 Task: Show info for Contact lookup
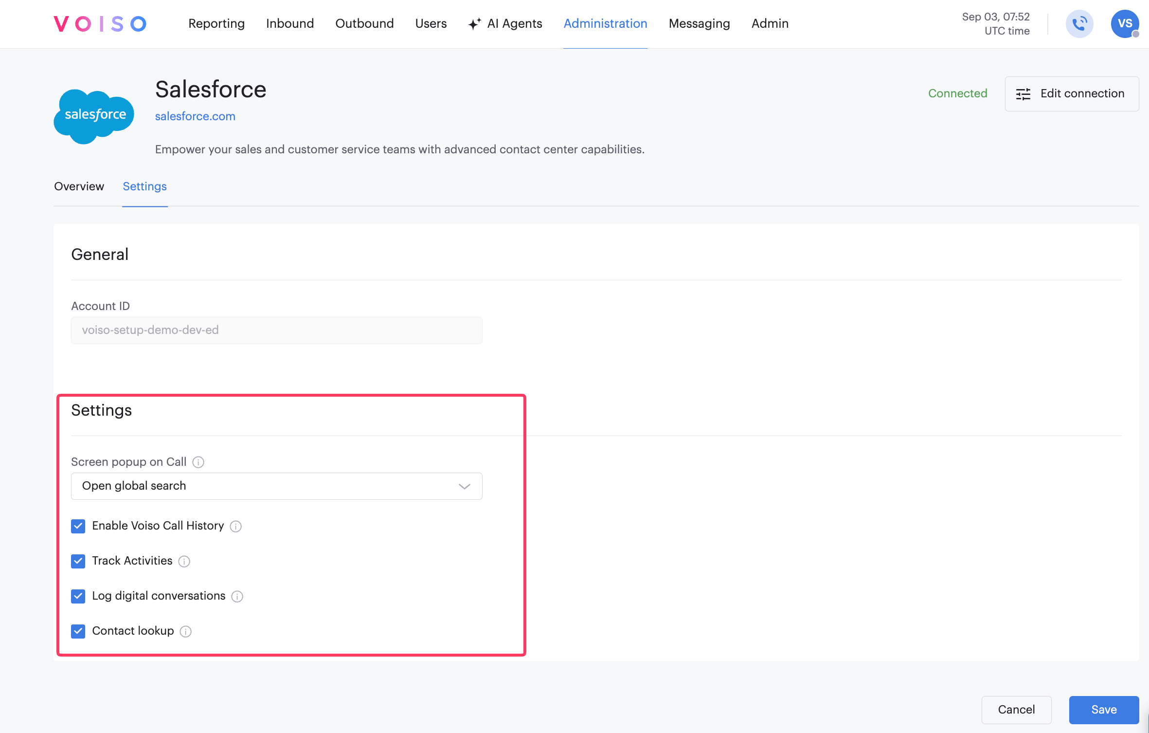(x=186, y=631)
